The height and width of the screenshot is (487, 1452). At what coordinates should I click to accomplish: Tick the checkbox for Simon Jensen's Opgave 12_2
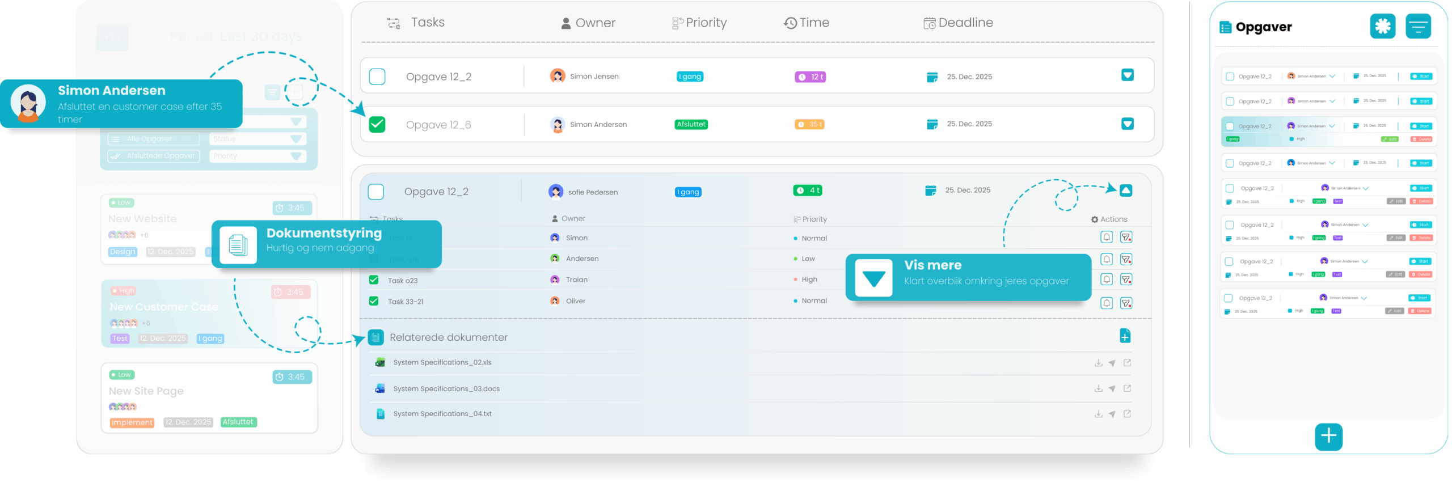coord(377,76)
